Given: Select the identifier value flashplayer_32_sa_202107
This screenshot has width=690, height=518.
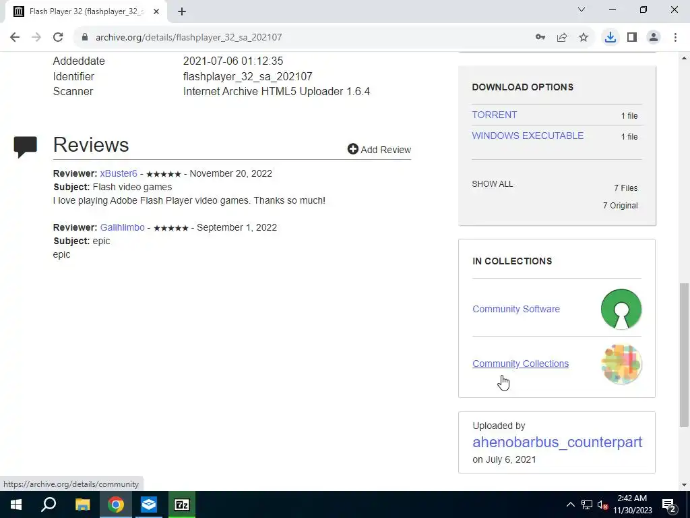Looking at the screenshot, I should (248, 77).
